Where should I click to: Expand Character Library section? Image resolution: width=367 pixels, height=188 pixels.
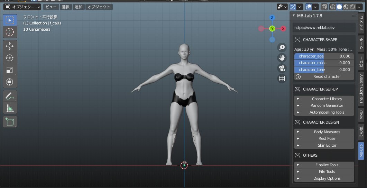(324, 99)
